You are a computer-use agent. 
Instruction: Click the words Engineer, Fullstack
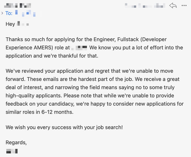pos(116,39)
